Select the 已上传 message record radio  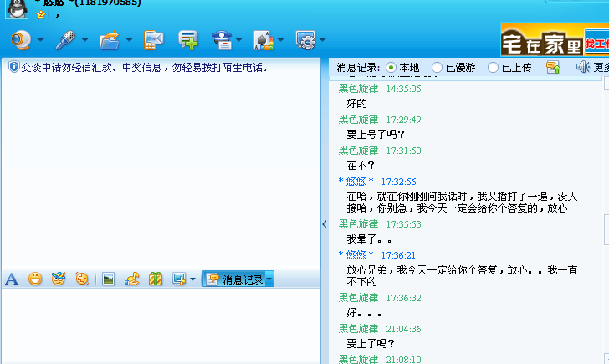pos(493,68)
